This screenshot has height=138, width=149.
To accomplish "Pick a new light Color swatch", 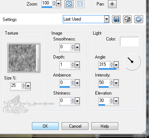I will 129,42.
